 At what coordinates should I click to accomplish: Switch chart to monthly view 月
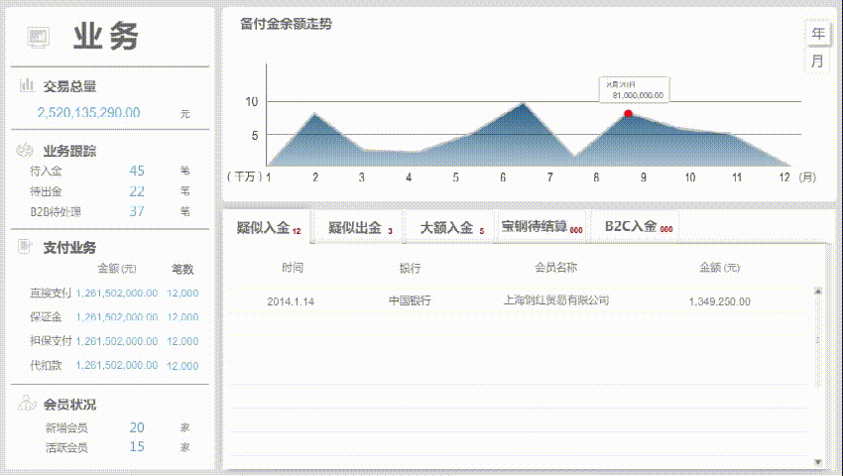tap(817, 60)
